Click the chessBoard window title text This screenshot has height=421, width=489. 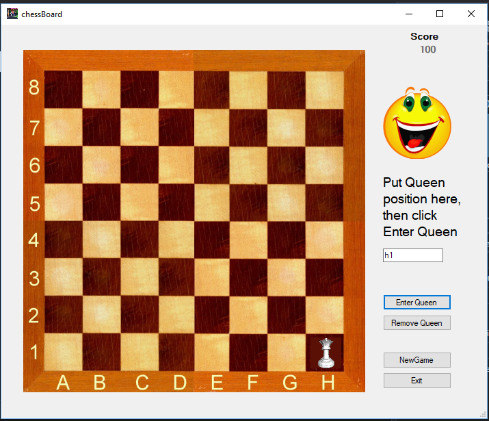pos(42,14)
